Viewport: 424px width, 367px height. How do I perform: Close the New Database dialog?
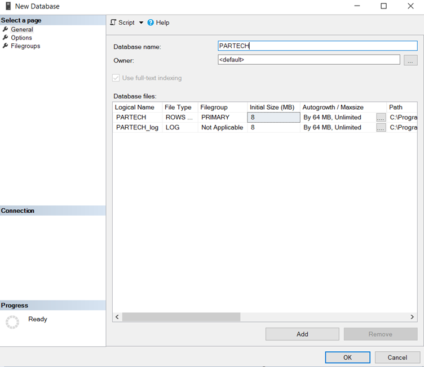(410, 6)
